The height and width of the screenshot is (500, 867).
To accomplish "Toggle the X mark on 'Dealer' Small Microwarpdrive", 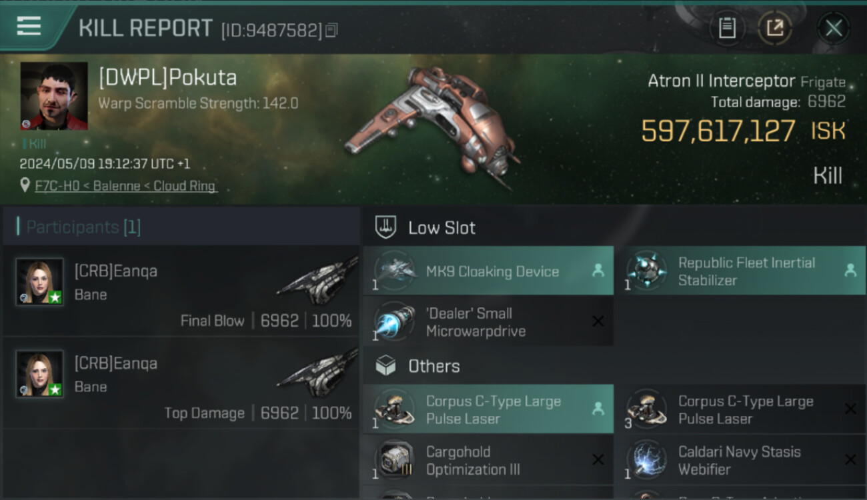I will [598, 322].
